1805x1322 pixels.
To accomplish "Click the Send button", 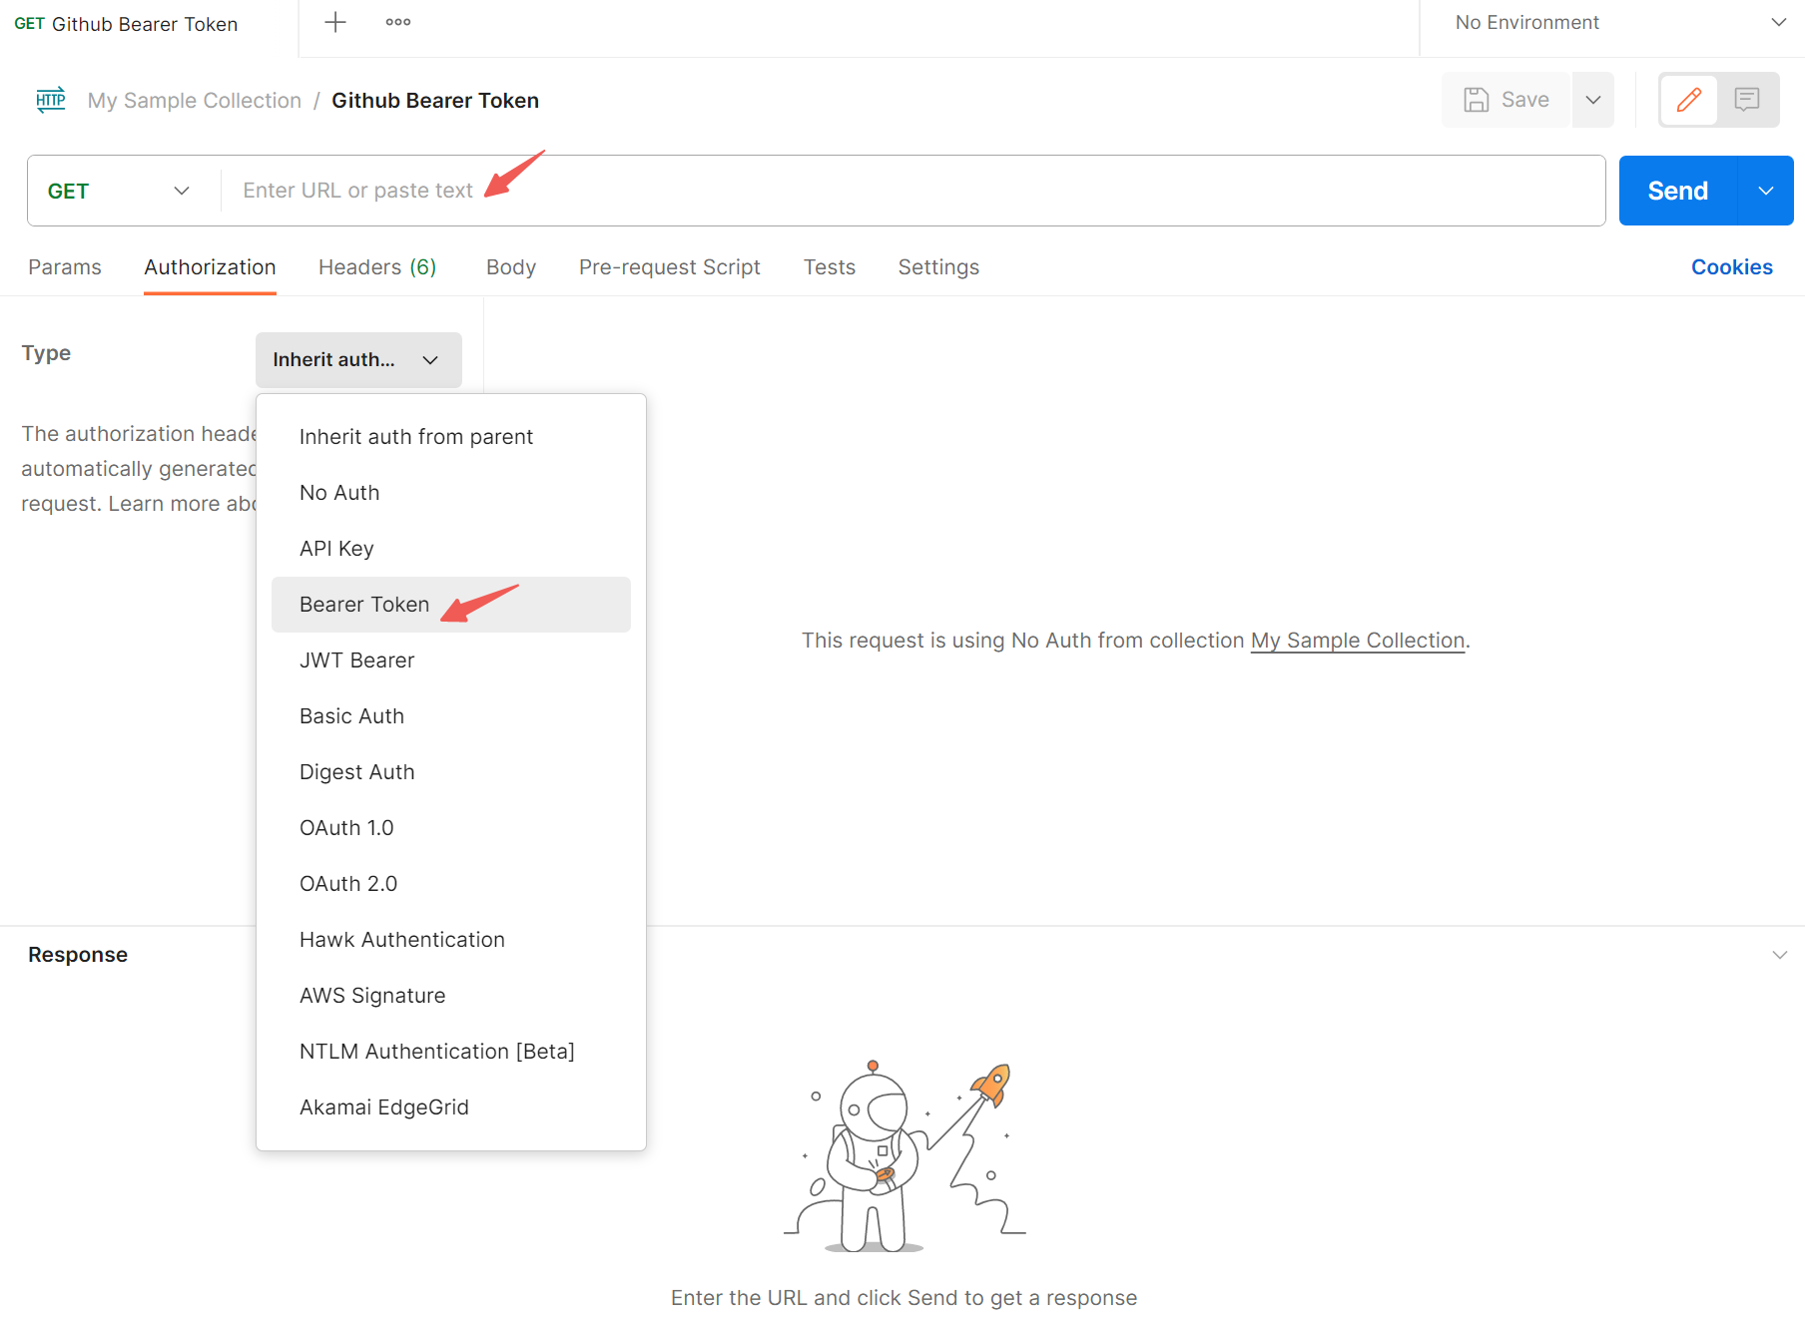I will click(1676, 190).
